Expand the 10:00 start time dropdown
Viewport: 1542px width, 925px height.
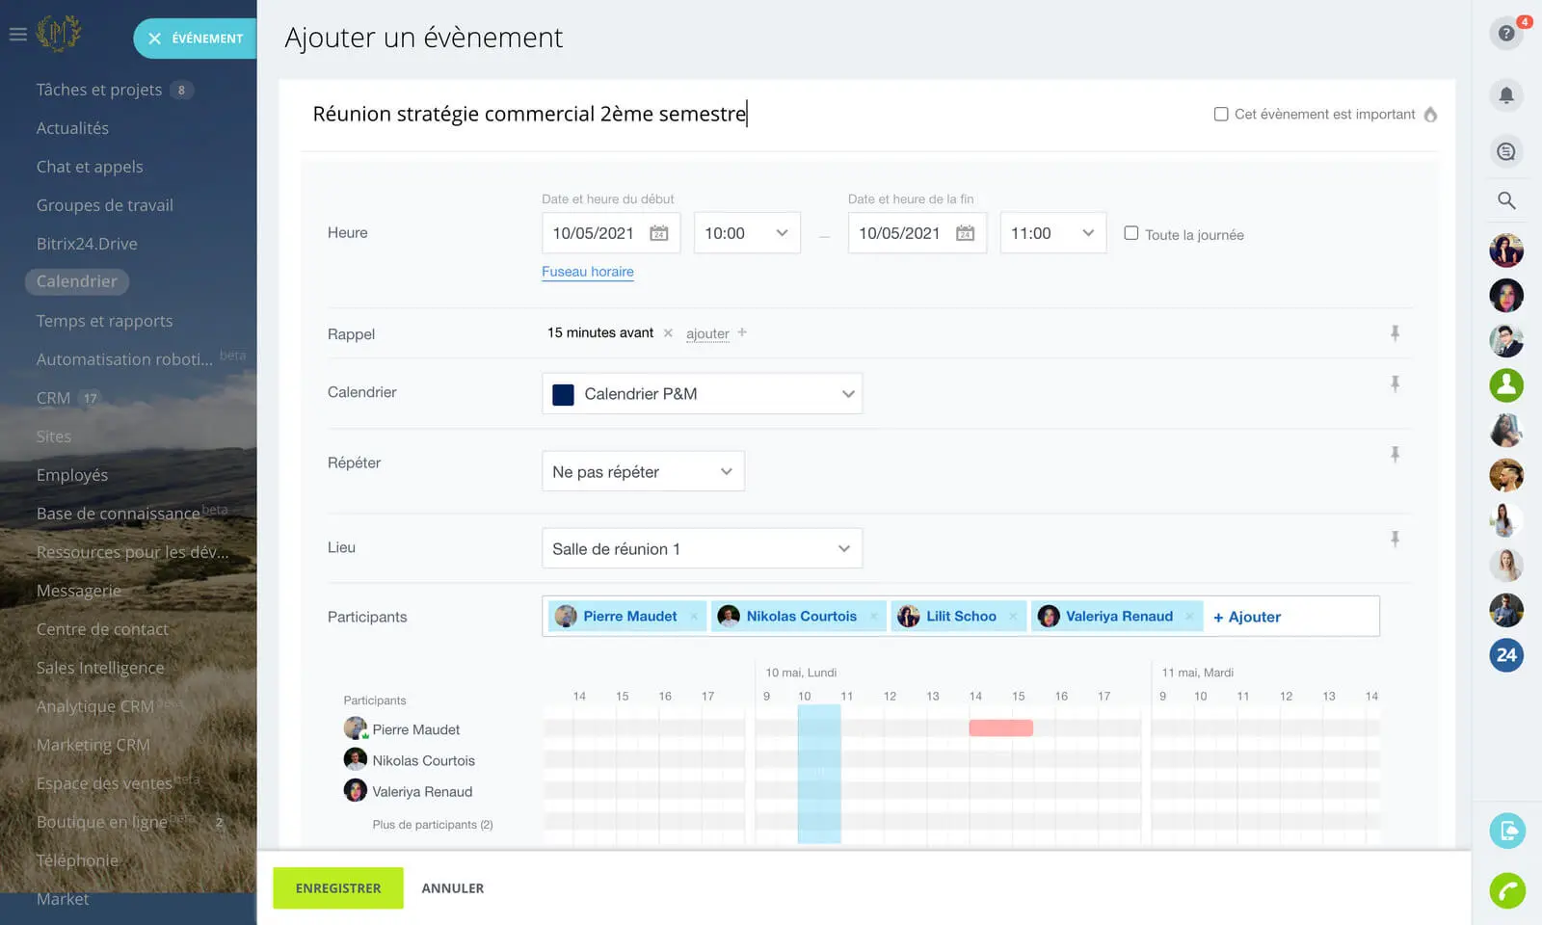(747, 233)
